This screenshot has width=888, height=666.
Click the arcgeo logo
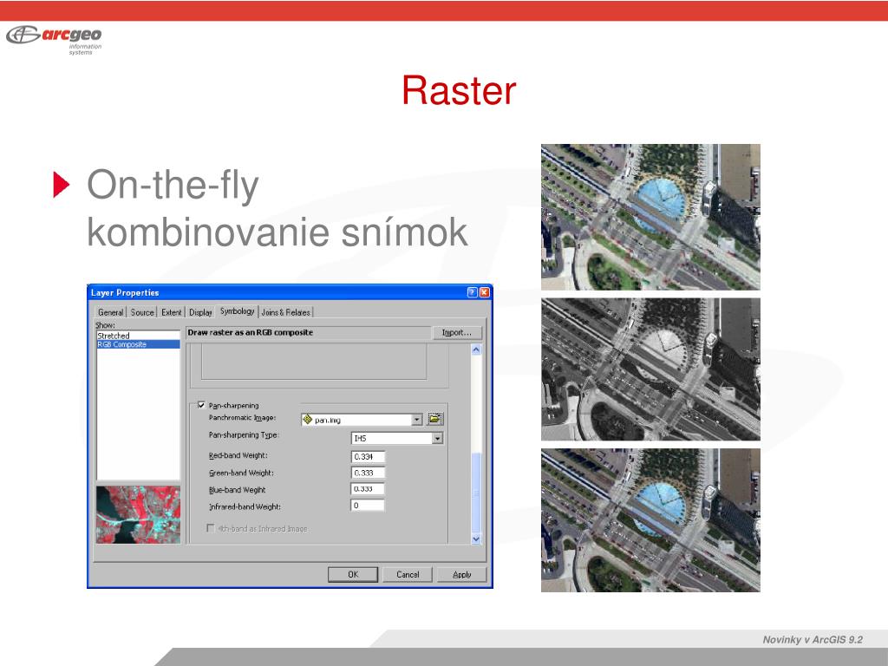click(x=55, y=38)
